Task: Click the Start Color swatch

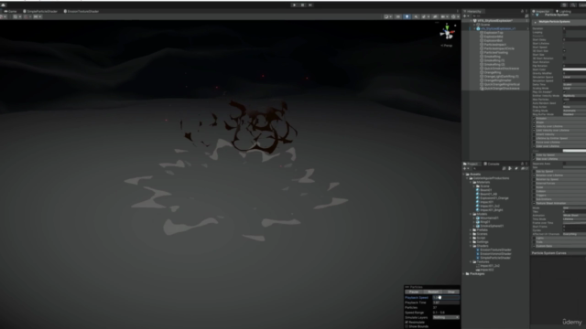Action: [574, 69]
